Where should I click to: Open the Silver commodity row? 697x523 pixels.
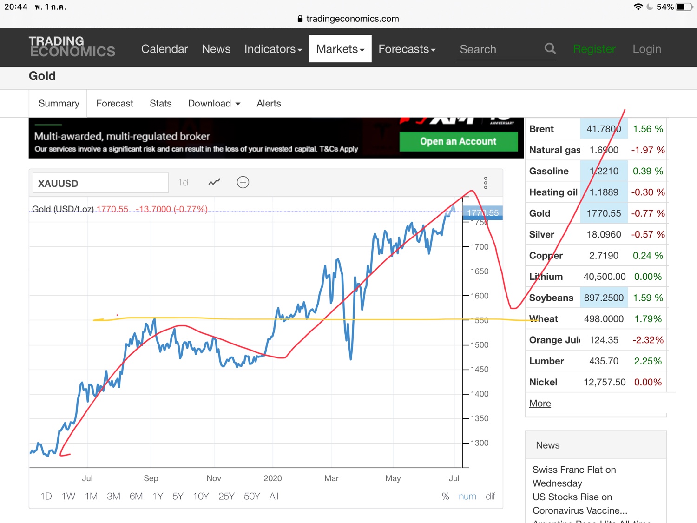597,234
